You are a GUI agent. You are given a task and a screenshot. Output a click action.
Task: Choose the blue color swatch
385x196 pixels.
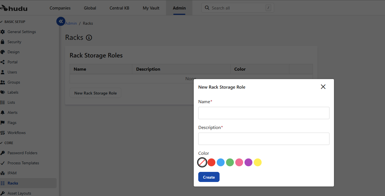221,162
